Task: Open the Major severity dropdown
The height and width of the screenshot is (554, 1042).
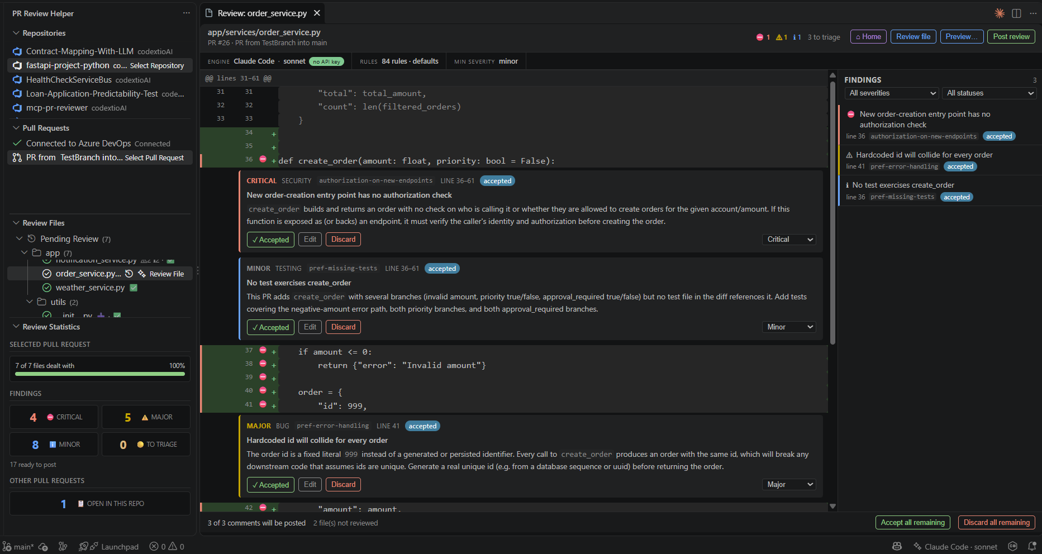Action: tap(789, 485)
